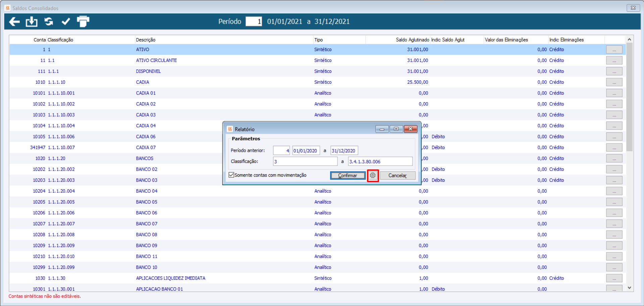Click Cancelar in the Relatório dialog
Image resolution: width=644 pixels, height=306 pixels.
398,175
